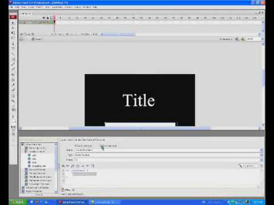Screen dimensions: 274x205
Task: Click Move Down arrow in Actions toolbar
Action: pos(88,166)
